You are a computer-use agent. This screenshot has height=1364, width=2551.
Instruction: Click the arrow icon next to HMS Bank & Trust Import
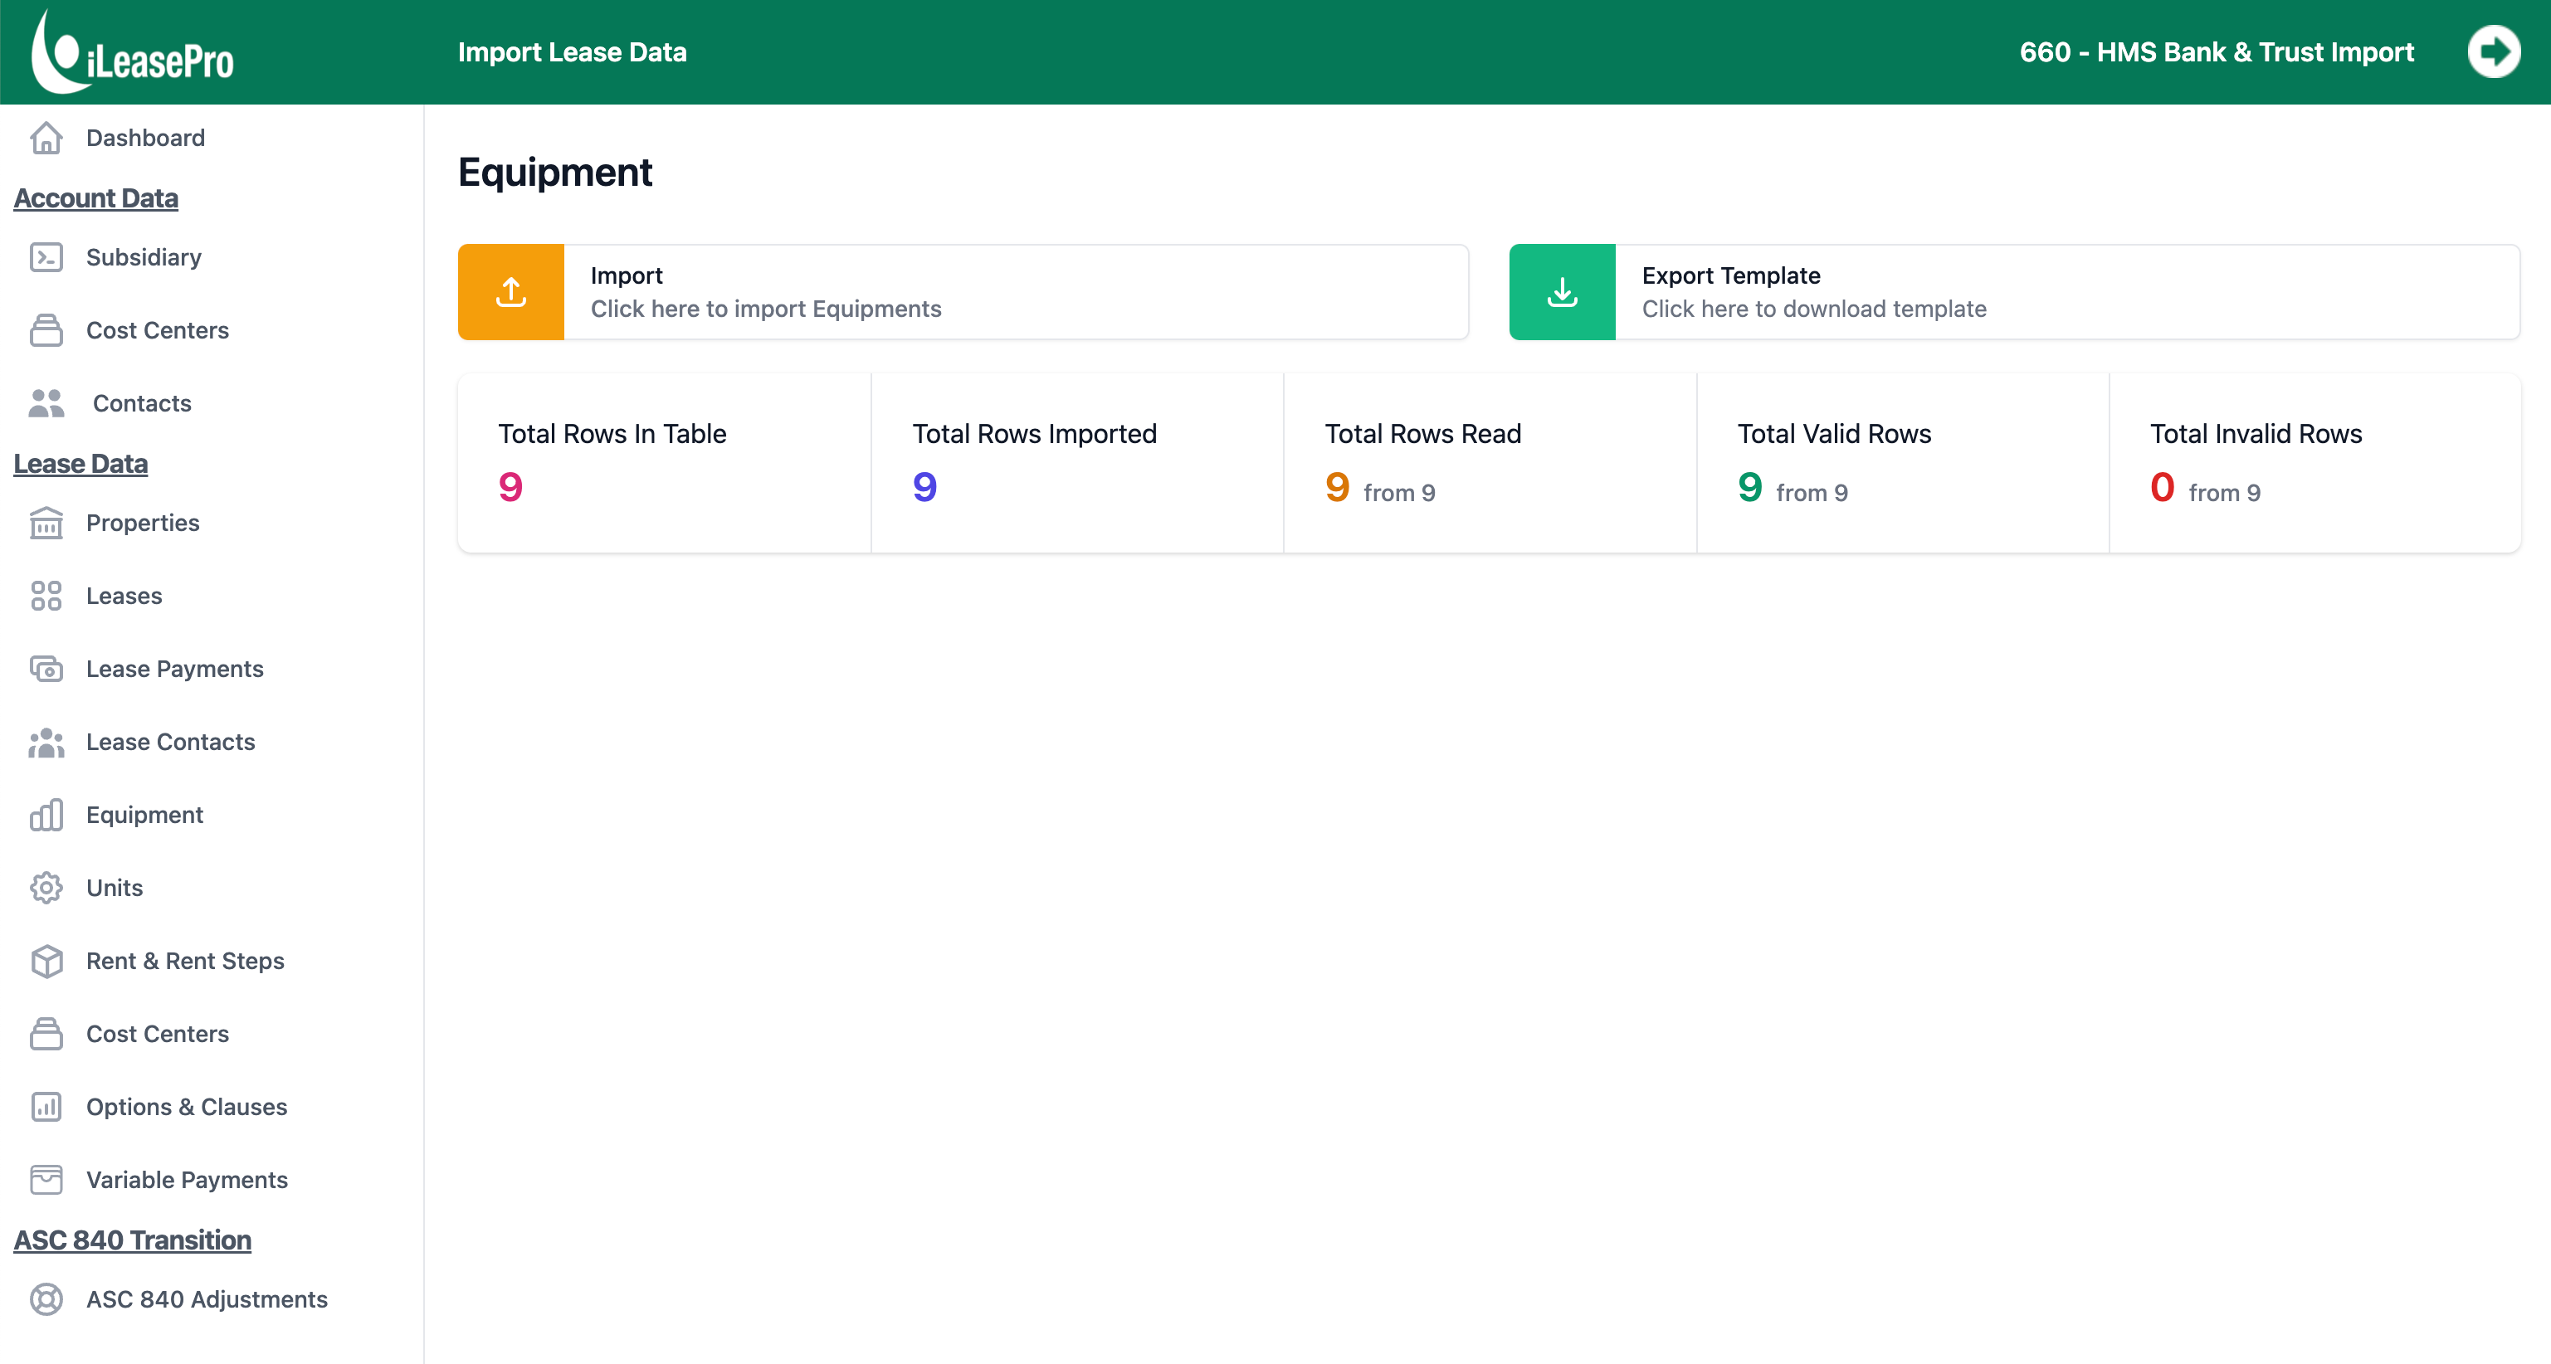[2494, 51]
